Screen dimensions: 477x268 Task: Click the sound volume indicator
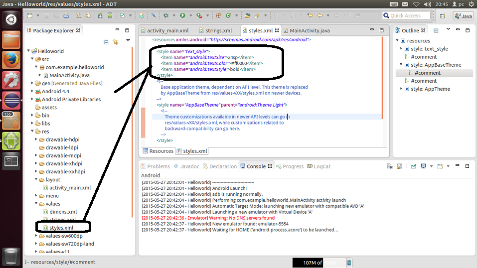pyautogui.click(x=428, y=4)
